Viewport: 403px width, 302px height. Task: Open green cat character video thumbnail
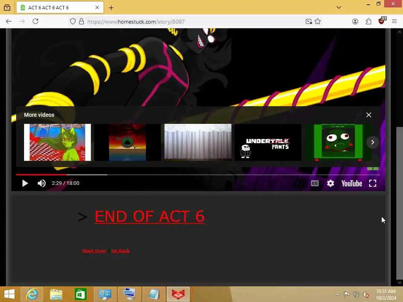tap(57, 142)
